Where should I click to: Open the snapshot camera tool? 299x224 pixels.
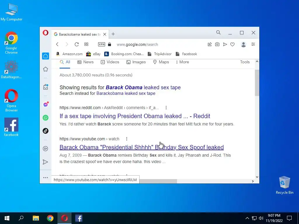217,44
